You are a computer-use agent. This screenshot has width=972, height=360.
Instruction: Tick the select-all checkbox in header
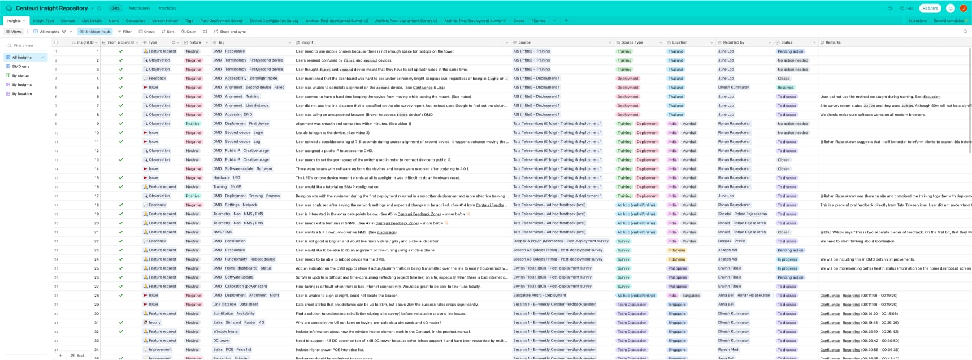(56, 42)
